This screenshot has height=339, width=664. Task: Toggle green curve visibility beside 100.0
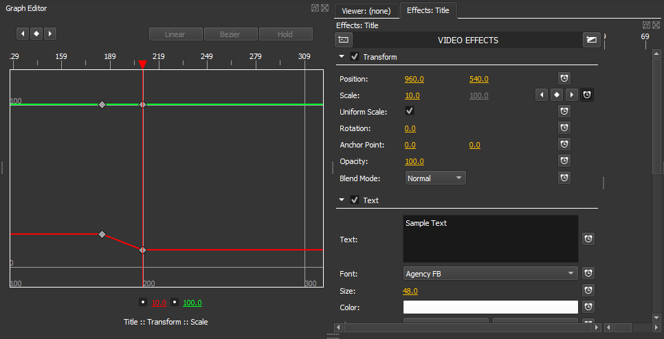coord(175,302)
